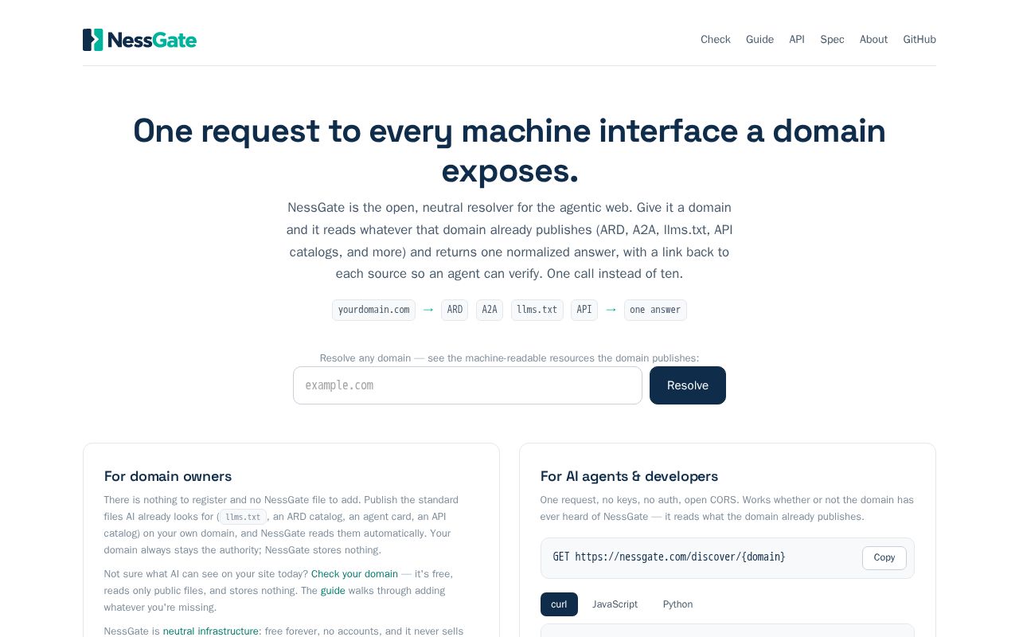The image size is (1019, 637).
Task: Switch to the JavaScript code tab
Action: click(x=615, y=604)
